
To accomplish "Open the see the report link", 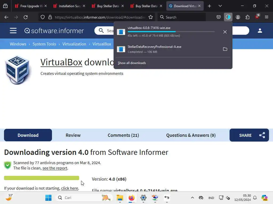I will point(55,168).
